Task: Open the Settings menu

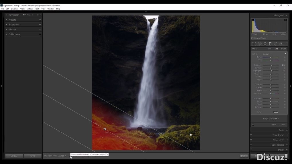Action: click(30, 9)
